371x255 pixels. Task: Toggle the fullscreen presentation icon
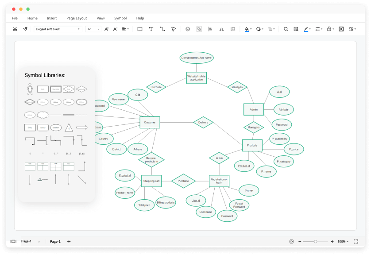[x=356, y=241]
